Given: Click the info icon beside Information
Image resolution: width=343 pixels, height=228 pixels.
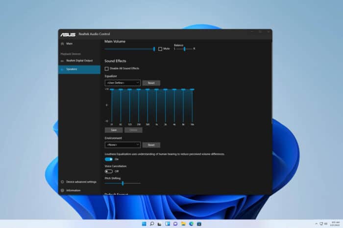Looking at the screenshot, I should pyautogui.click(x=62, y=190).
